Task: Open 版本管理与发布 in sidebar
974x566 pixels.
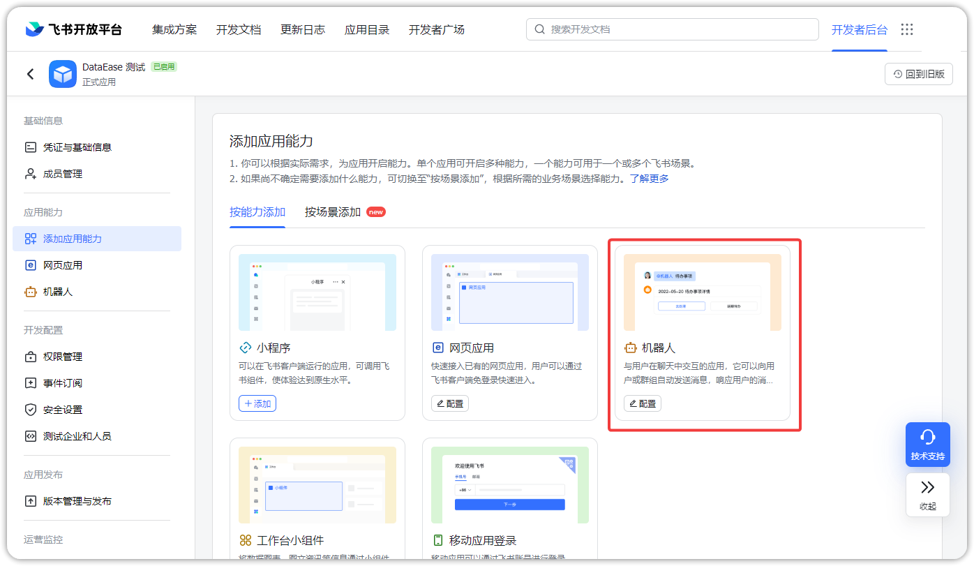Action: point(97,501)
